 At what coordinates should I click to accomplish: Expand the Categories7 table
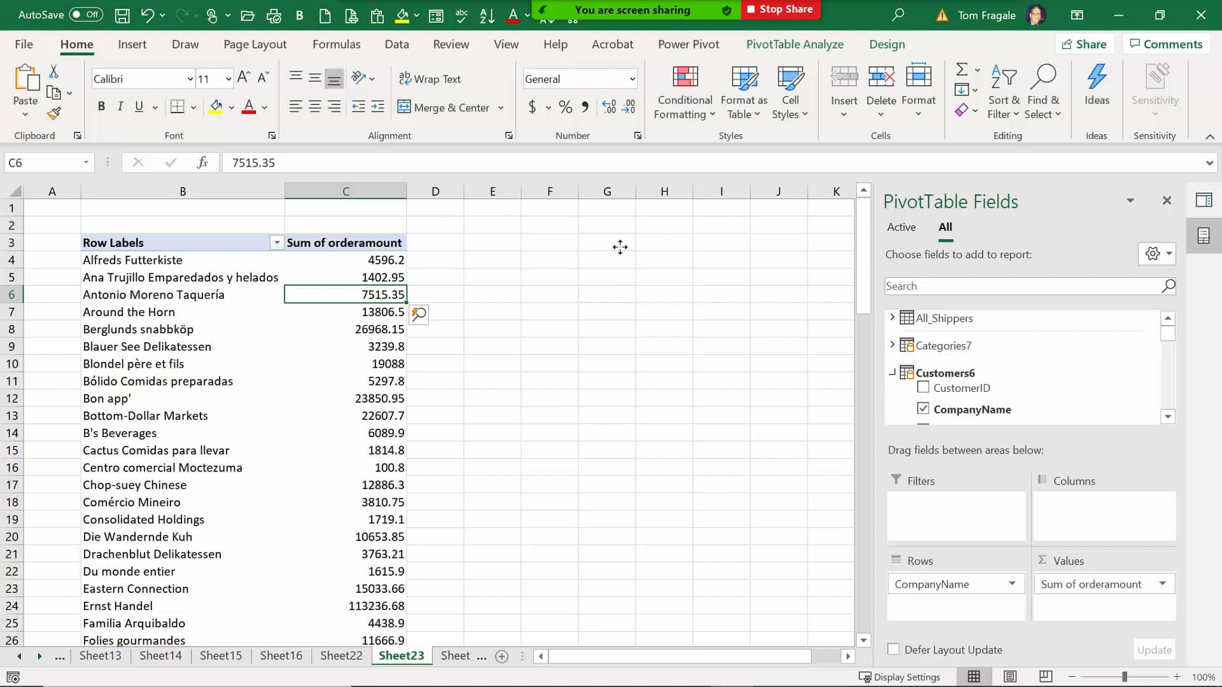(892, 345)
